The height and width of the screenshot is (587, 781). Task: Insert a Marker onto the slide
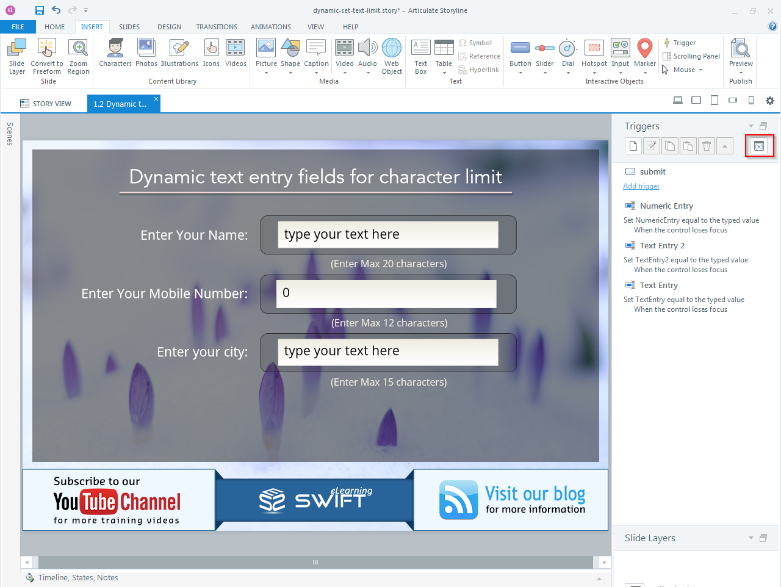click(644, 54)
